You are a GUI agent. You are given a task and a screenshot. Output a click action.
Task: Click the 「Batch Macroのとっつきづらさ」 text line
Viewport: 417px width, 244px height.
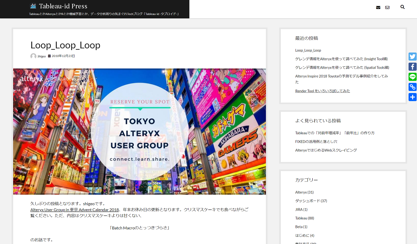coord(140,228)
